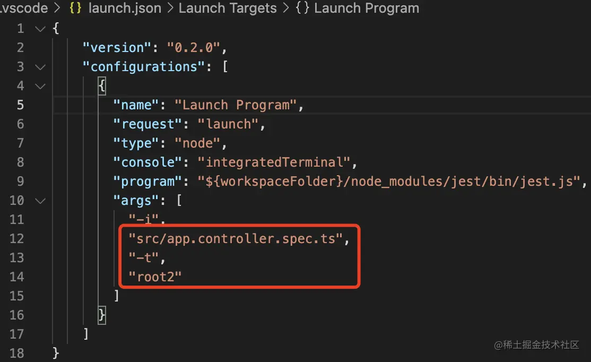Click the "-t" argument on line 13
591x362 pixels.
coord(144,257)
